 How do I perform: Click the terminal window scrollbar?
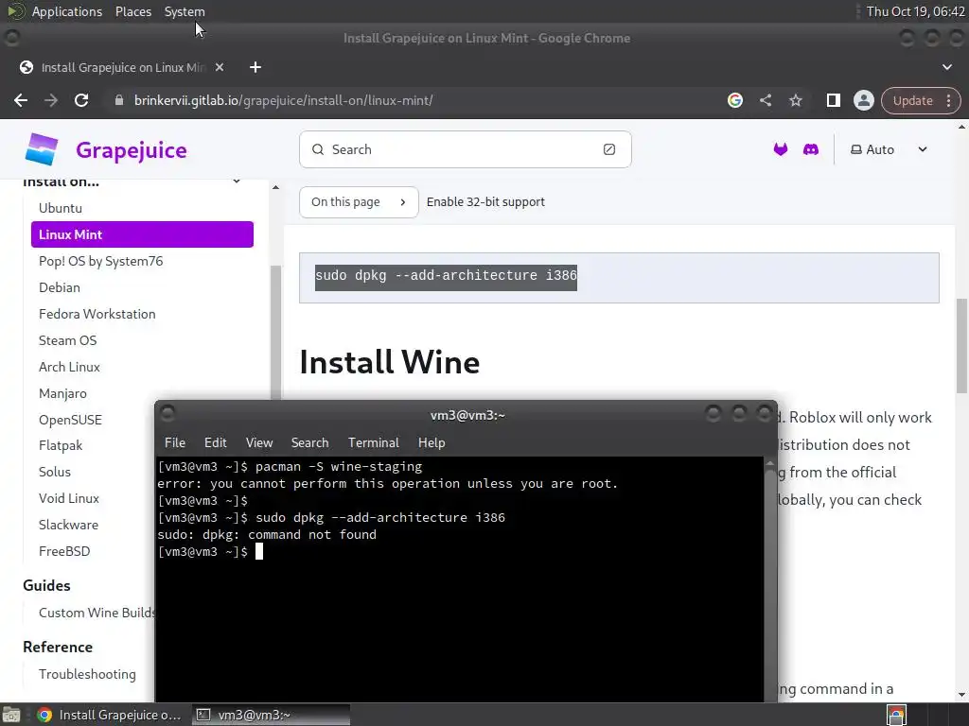pos(770,580)
